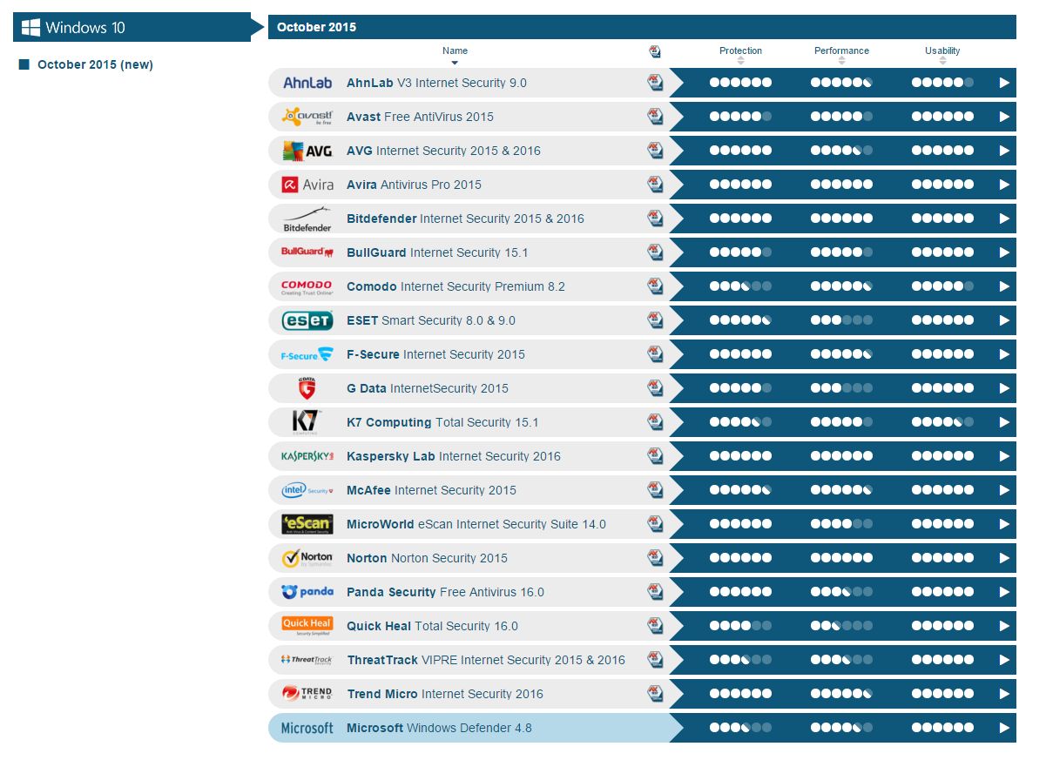
Task: Open ThreatTrack VIPRE Internet Security link
Action: [x=486, y=660]
